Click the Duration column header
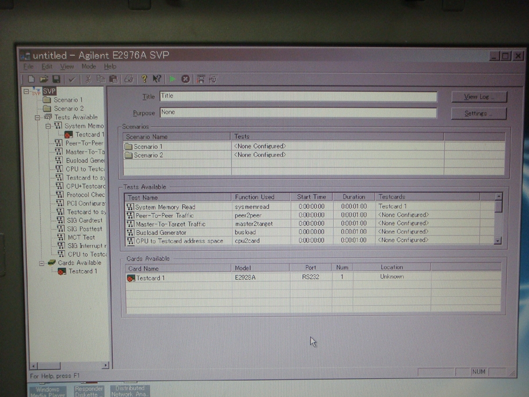 (353, 196)
